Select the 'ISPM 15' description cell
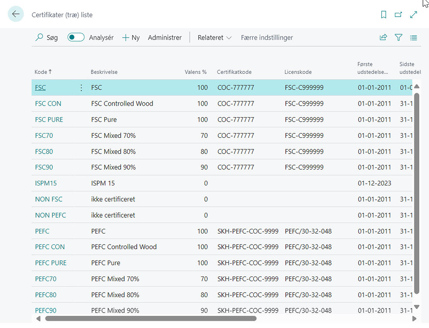The height and width of the screenshot is (328, 429). (x=103, y=183)
